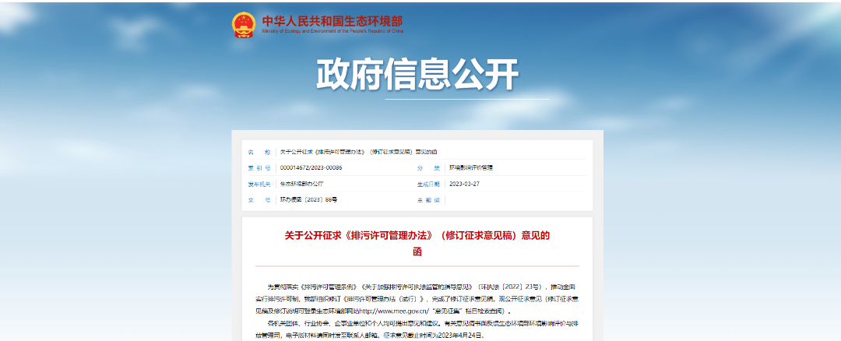Click the 政府信息公开 banner heading
This screenshot has width=841, height=341.
tap(417, 75)
